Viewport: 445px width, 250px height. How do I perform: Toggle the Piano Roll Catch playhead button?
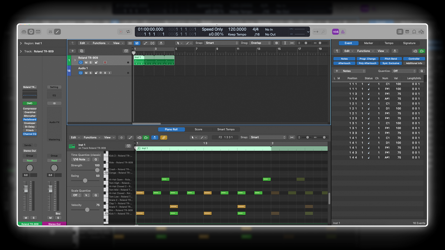tap(155, 137)
